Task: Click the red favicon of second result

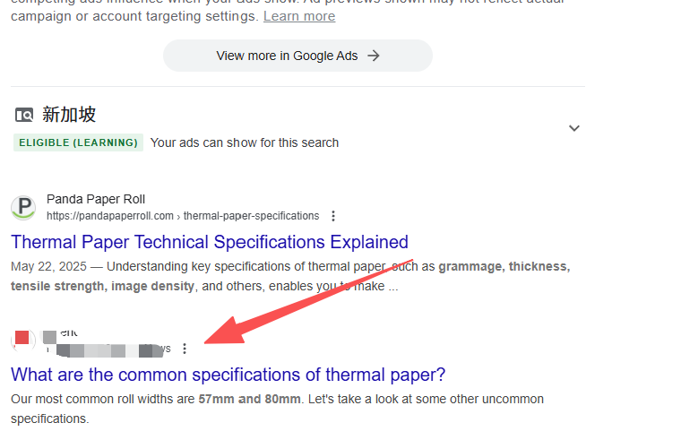Action: click(x=22, y=340)
